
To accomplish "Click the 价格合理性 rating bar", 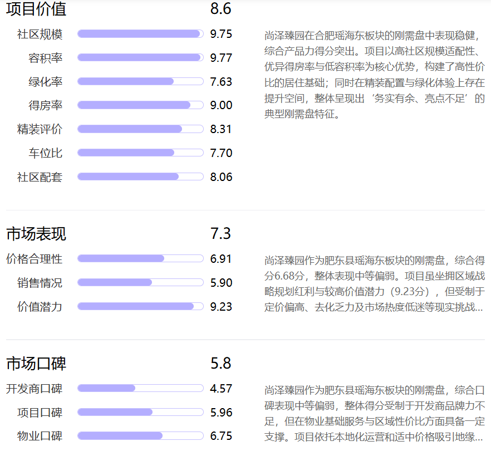I will pyautogui.click(x=140, y=258).
